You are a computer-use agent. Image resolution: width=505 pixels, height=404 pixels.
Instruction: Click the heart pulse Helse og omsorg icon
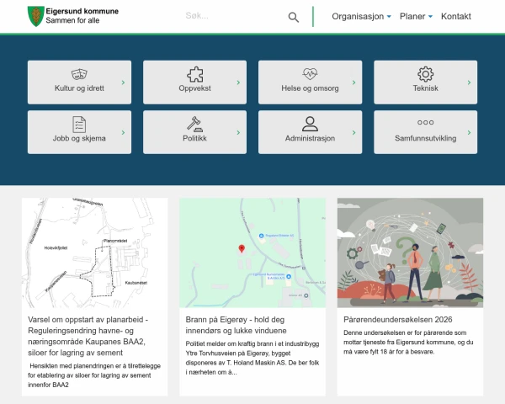tap(310, 73)
